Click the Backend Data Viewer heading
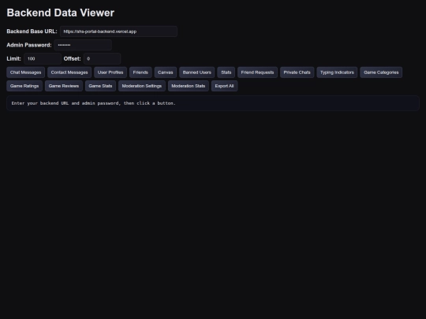This screenshot has width=426, height=319. [60, 13]
